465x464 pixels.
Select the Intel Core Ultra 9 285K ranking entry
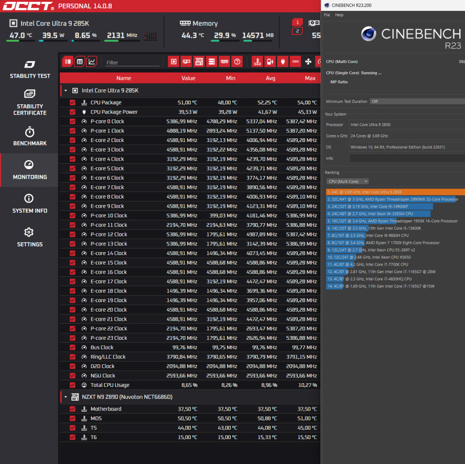[396, 192]
